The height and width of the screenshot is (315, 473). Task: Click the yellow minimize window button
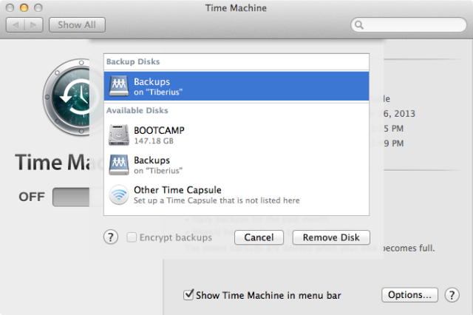[24, 8]
